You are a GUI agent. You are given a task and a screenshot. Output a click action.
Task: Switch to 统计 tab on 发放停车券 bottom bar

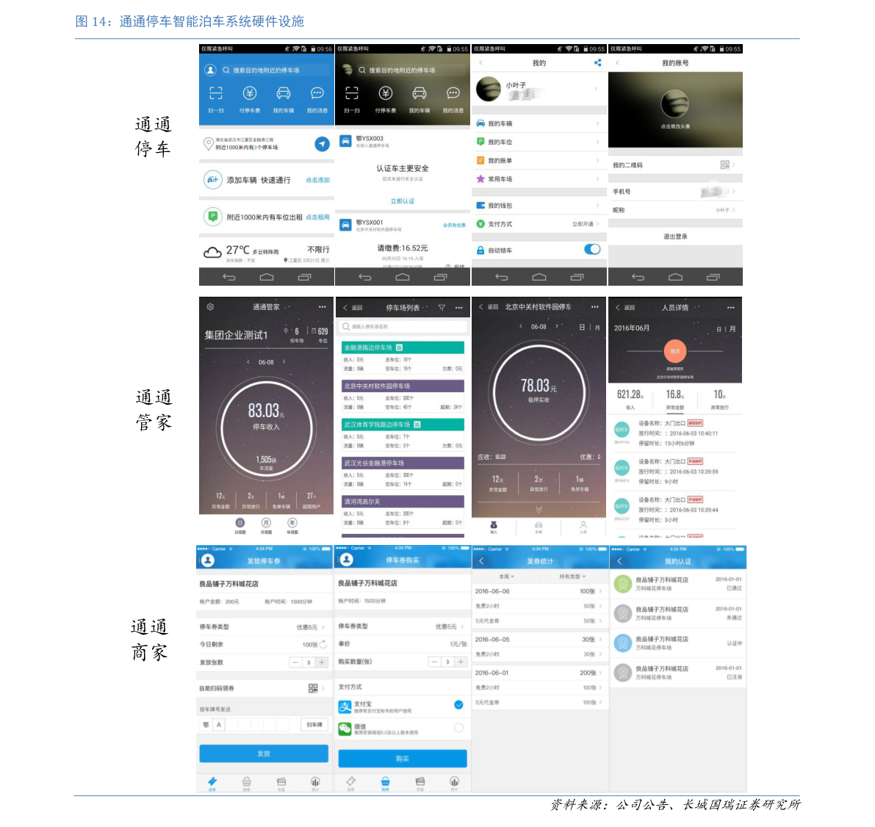pos(315,784)
